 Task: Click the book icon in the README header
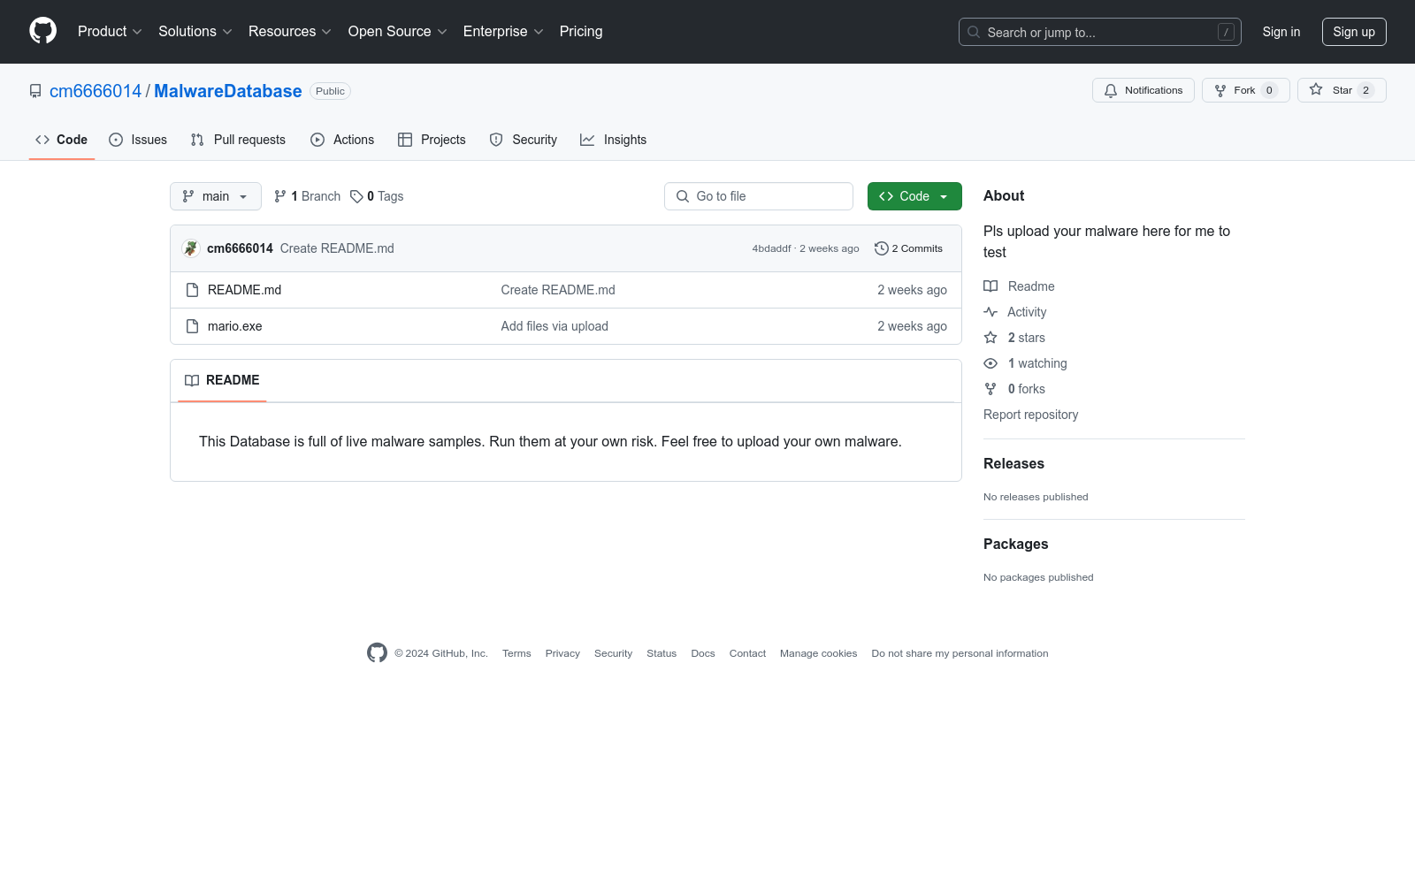[192, 380]
